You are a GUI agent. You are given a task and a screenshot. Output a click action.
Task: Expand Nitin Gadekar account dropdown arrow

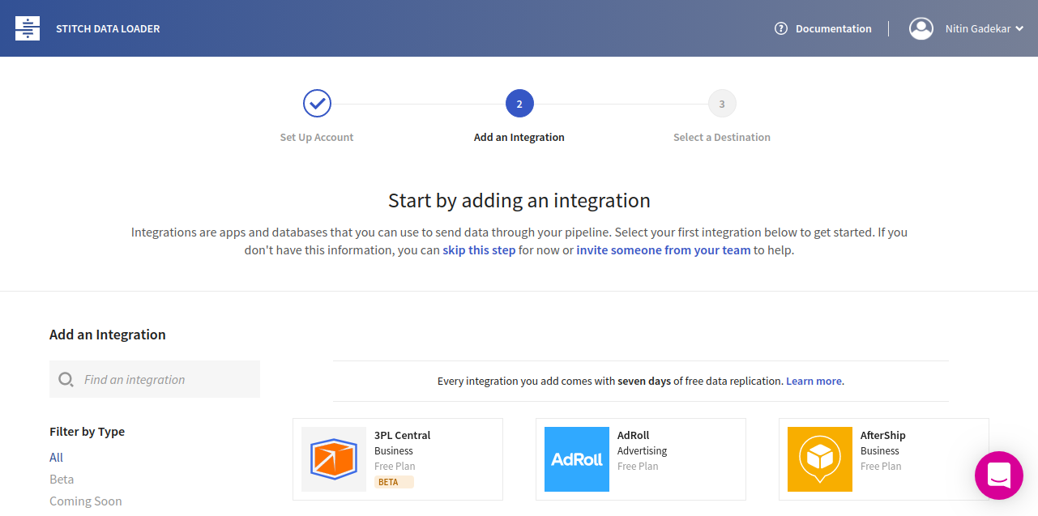[x=1019, y=28]
